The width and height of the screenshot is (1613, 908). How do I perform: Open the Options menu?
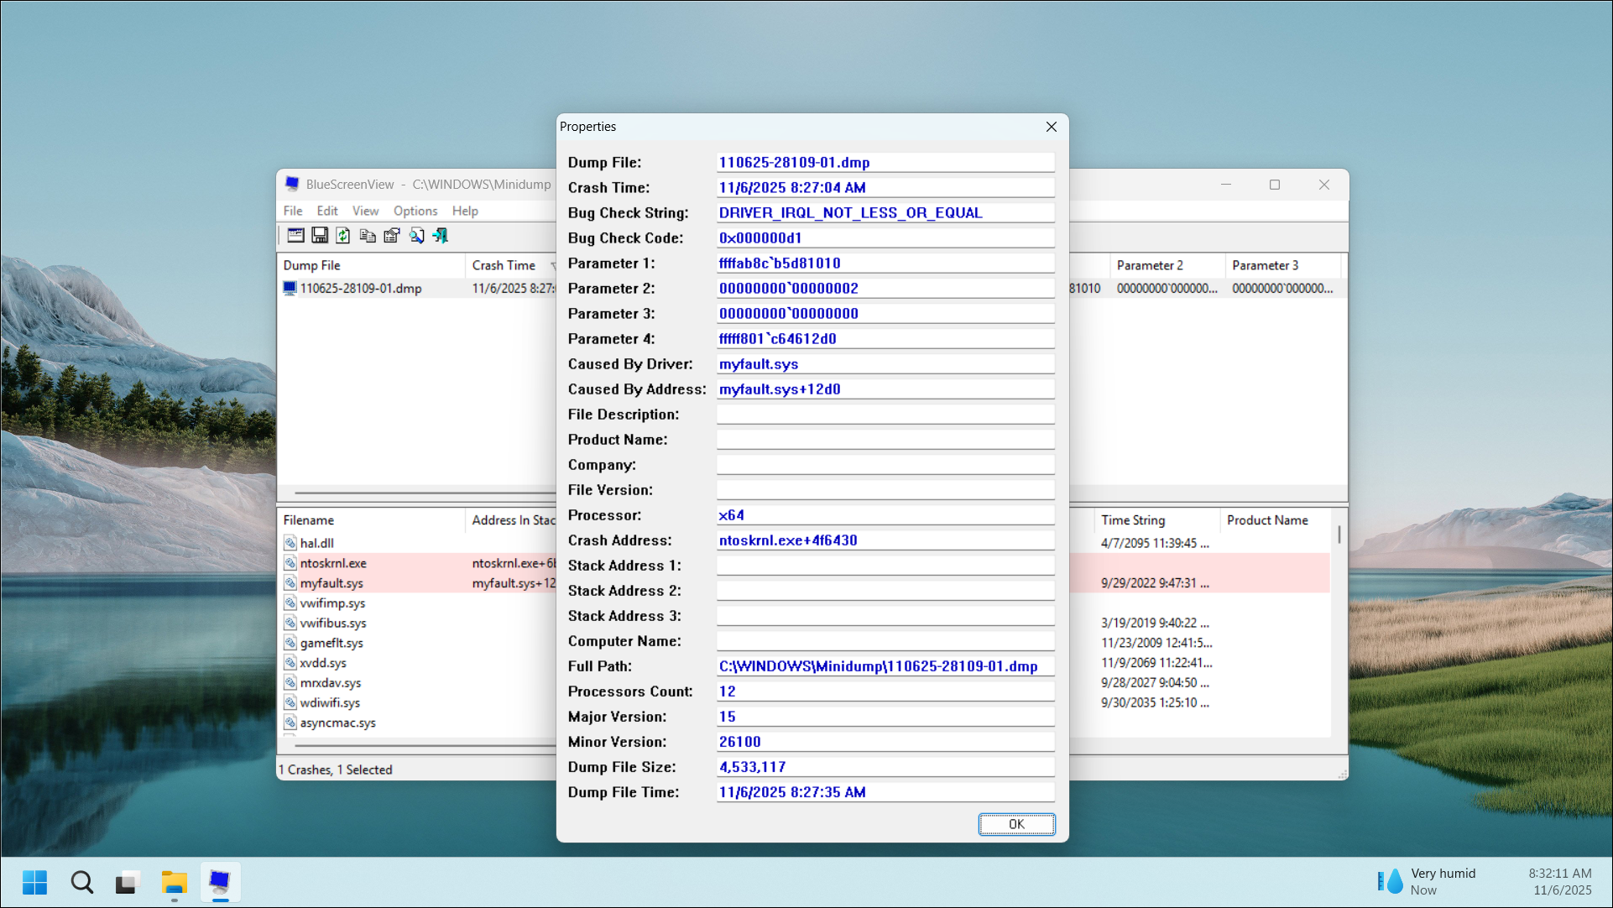pyautogui.click(x=415, y=211)
